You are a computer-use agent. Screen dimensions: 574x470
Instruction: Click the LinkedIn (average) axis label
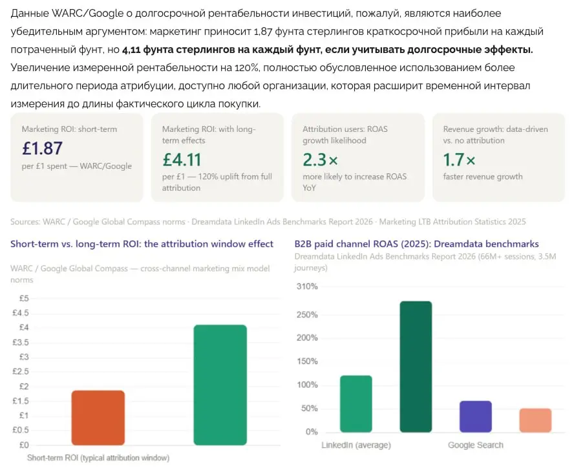(x=356, y=445)
